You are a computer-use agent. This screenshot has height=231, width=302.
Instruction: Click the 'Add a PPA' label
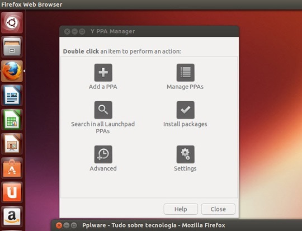pyautogui.click(x=103, y=87)
